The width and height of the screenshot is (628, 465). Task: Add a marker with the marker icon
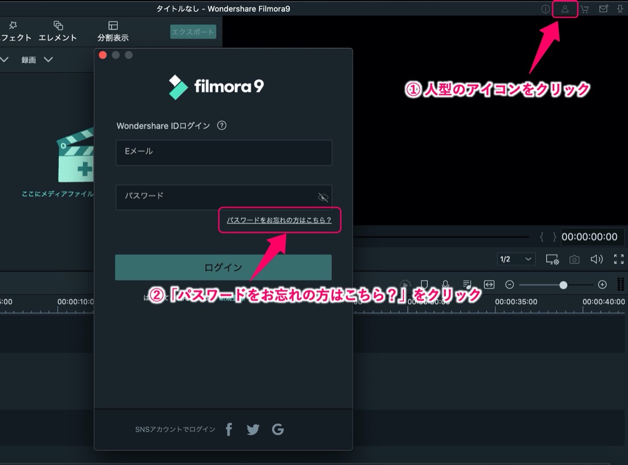tap(424, 285)
